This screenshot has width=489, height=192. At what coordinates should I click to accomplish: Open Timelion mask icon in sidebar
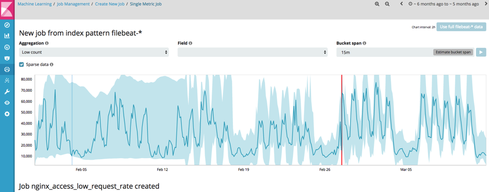[7, 58]
